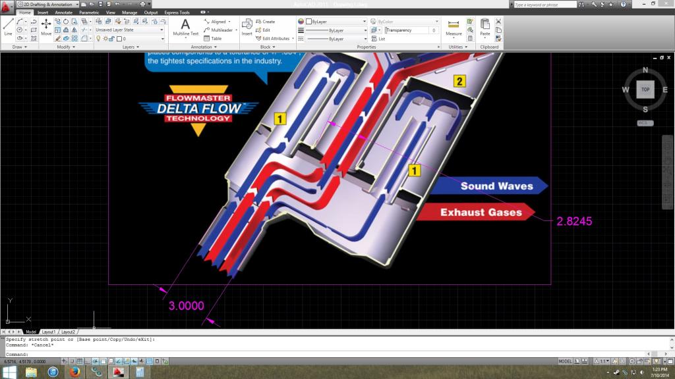The image size is (675, 379).
Task: Click the keyword search input field
Action: click(x=545, y=5)
